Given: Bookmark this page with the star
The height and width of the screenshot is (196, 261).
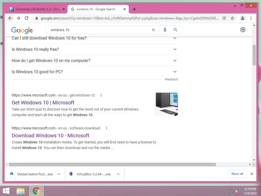Looking at the screenshot, I should click(x=232, y=18).
